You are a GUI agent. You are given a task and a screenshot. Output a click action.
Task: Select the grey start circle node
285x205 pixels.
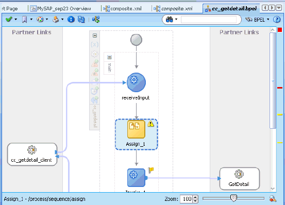[136, 40]
